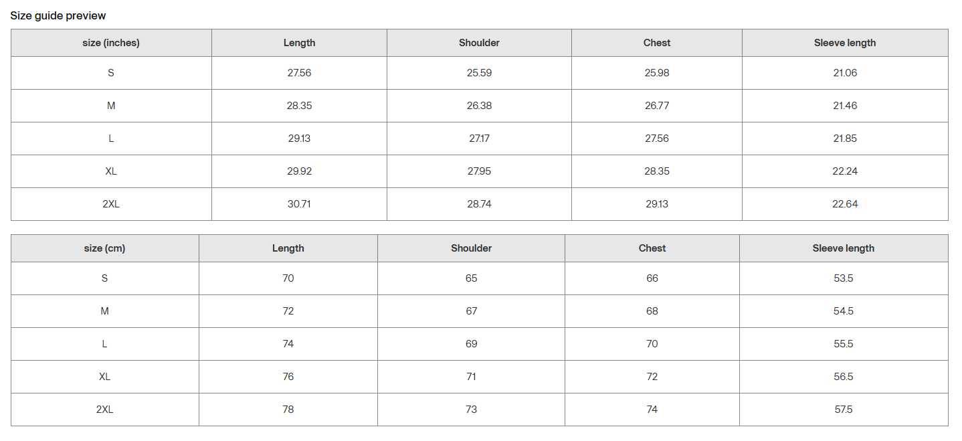Click the 21.06 sleeve length cell
962x441 pixels.
tap(845, 73)
